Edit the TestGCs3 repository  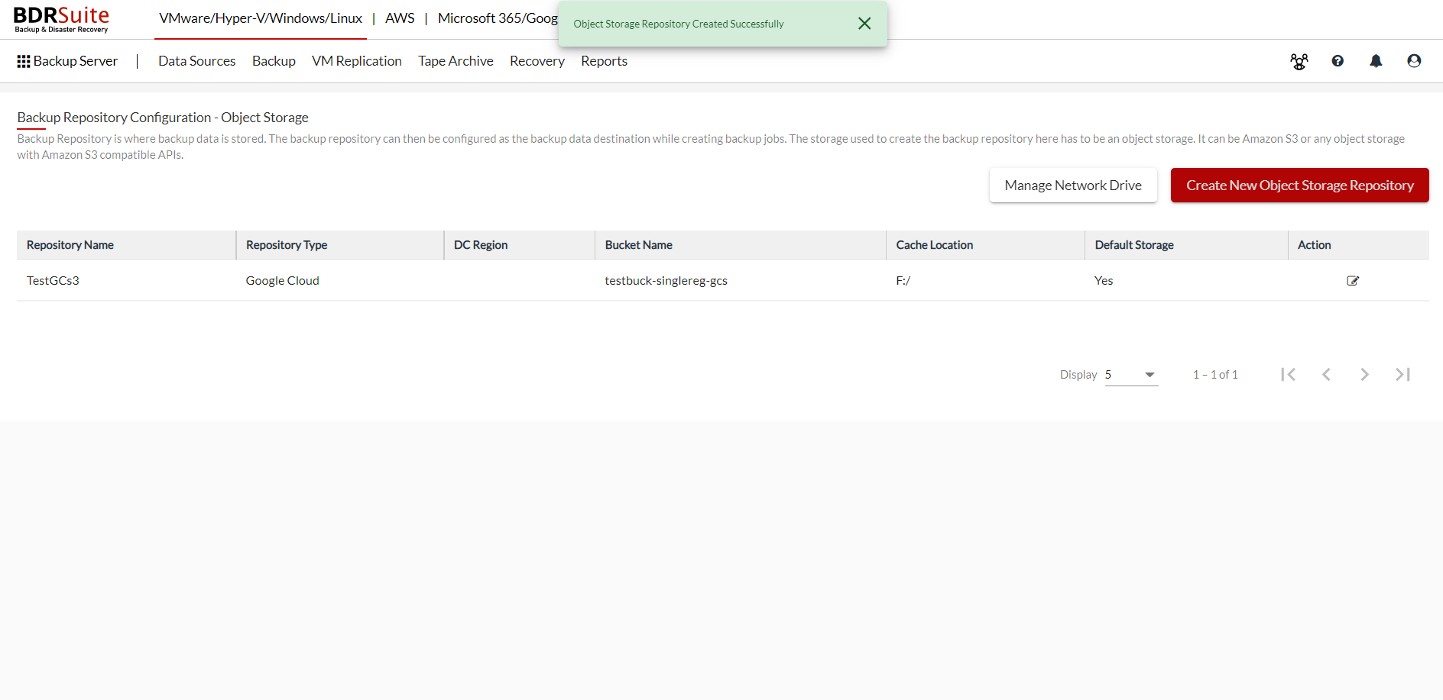click(x=1353, y=281)
